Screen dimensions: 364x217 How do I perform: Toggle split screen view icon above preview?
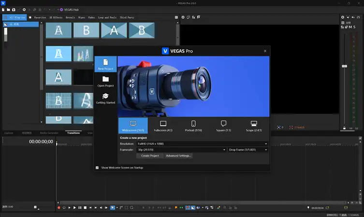coord(199,17)
